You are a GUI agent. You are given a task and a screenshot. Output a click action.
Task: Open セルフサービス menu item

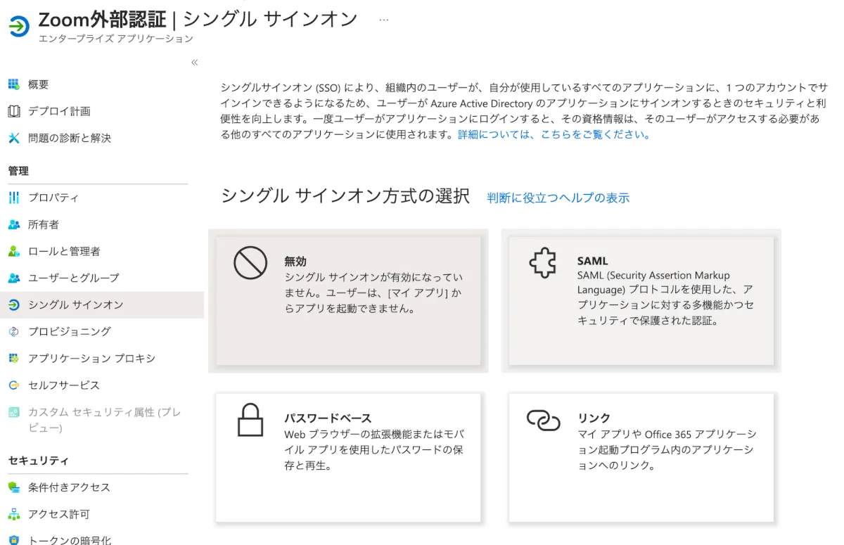pos(64,385)
